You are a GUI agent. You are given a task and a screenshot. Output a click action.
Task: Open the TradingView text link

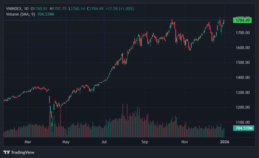click(22, 152)
